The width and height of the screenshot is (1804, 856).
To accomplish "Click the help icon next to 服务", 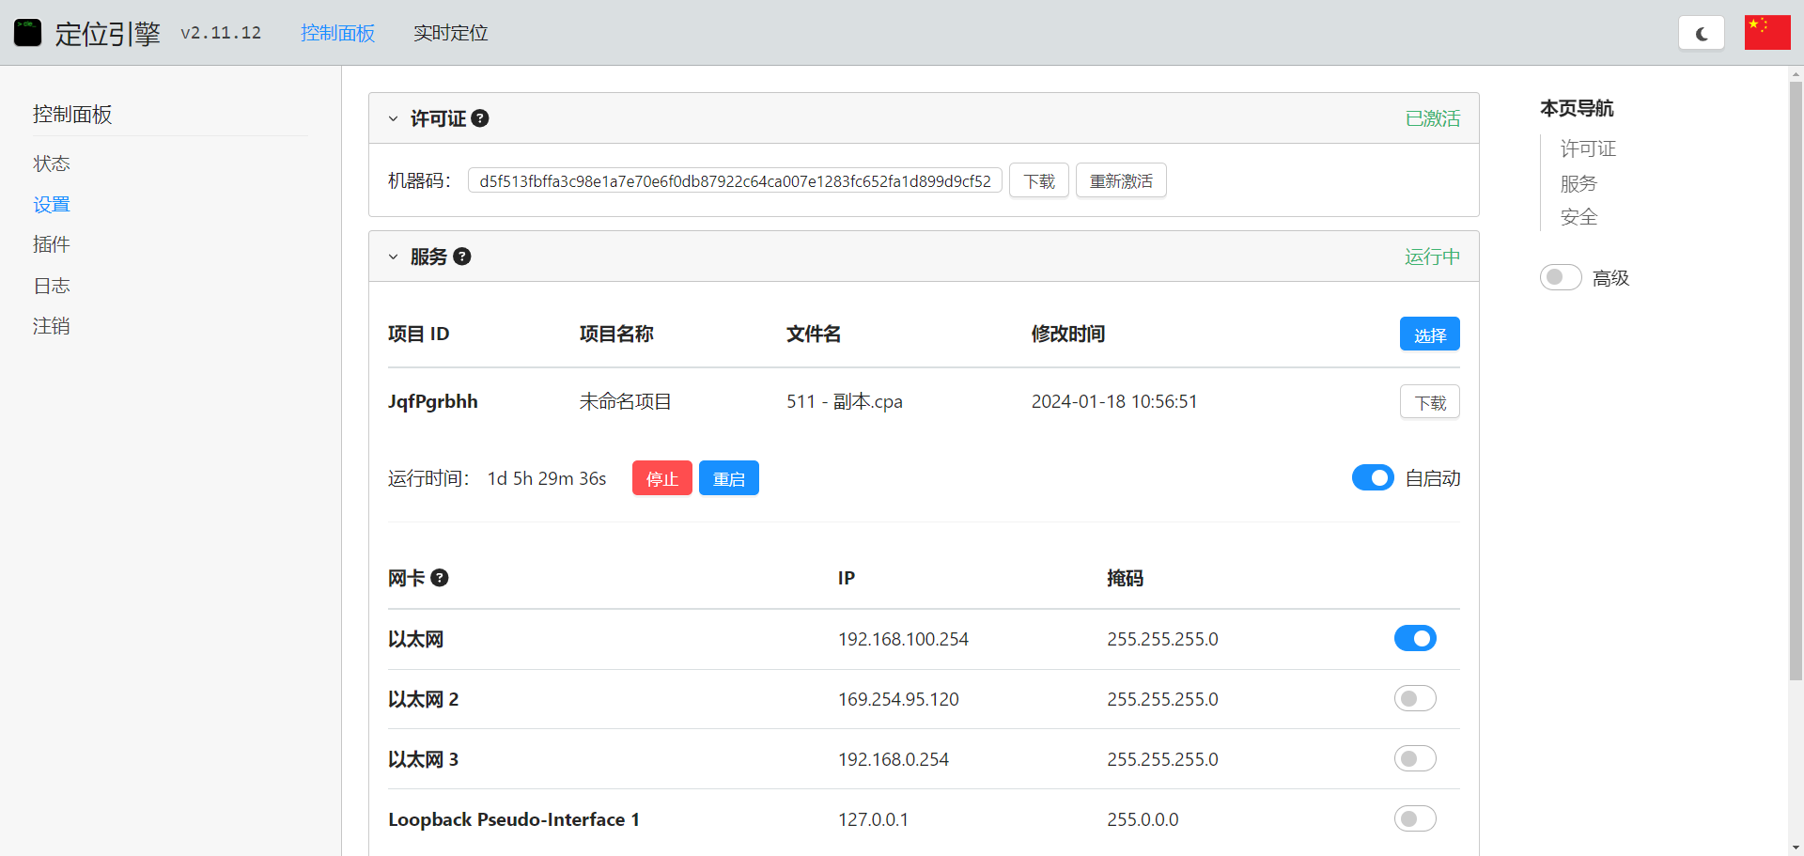I will pyautogui.click(x=461, y=257).
